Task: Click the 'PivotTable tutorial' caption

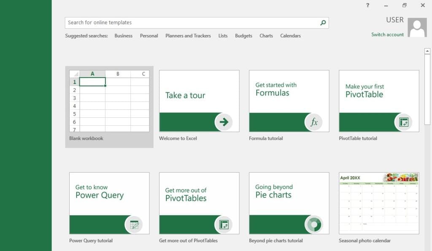Action: (358, 138)
